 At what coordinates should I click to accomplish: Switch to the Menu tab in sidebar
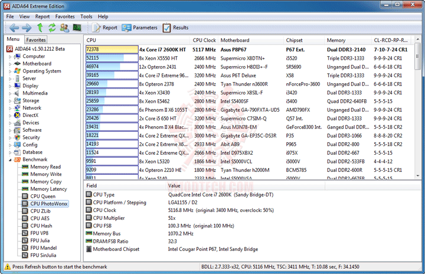(13, 40)
